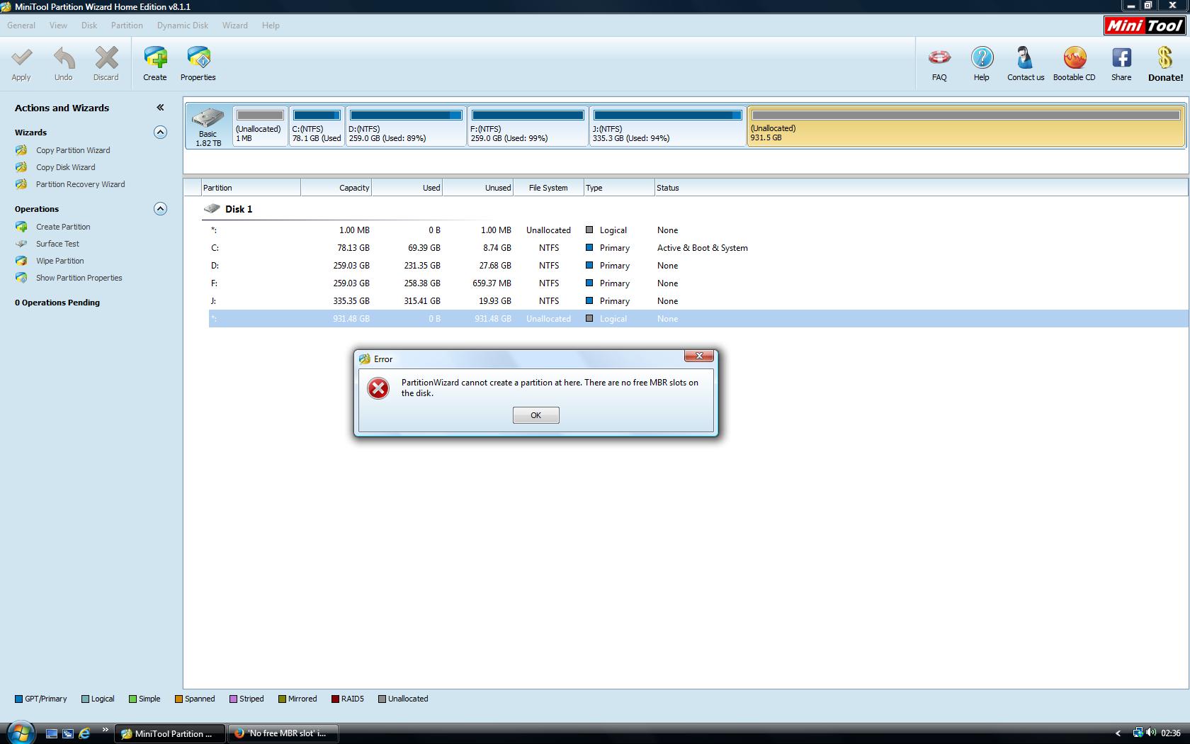Viewport: 1190px width, 744px height.
Task: Click the Apply toolbar icon
Action: (21, 57)
